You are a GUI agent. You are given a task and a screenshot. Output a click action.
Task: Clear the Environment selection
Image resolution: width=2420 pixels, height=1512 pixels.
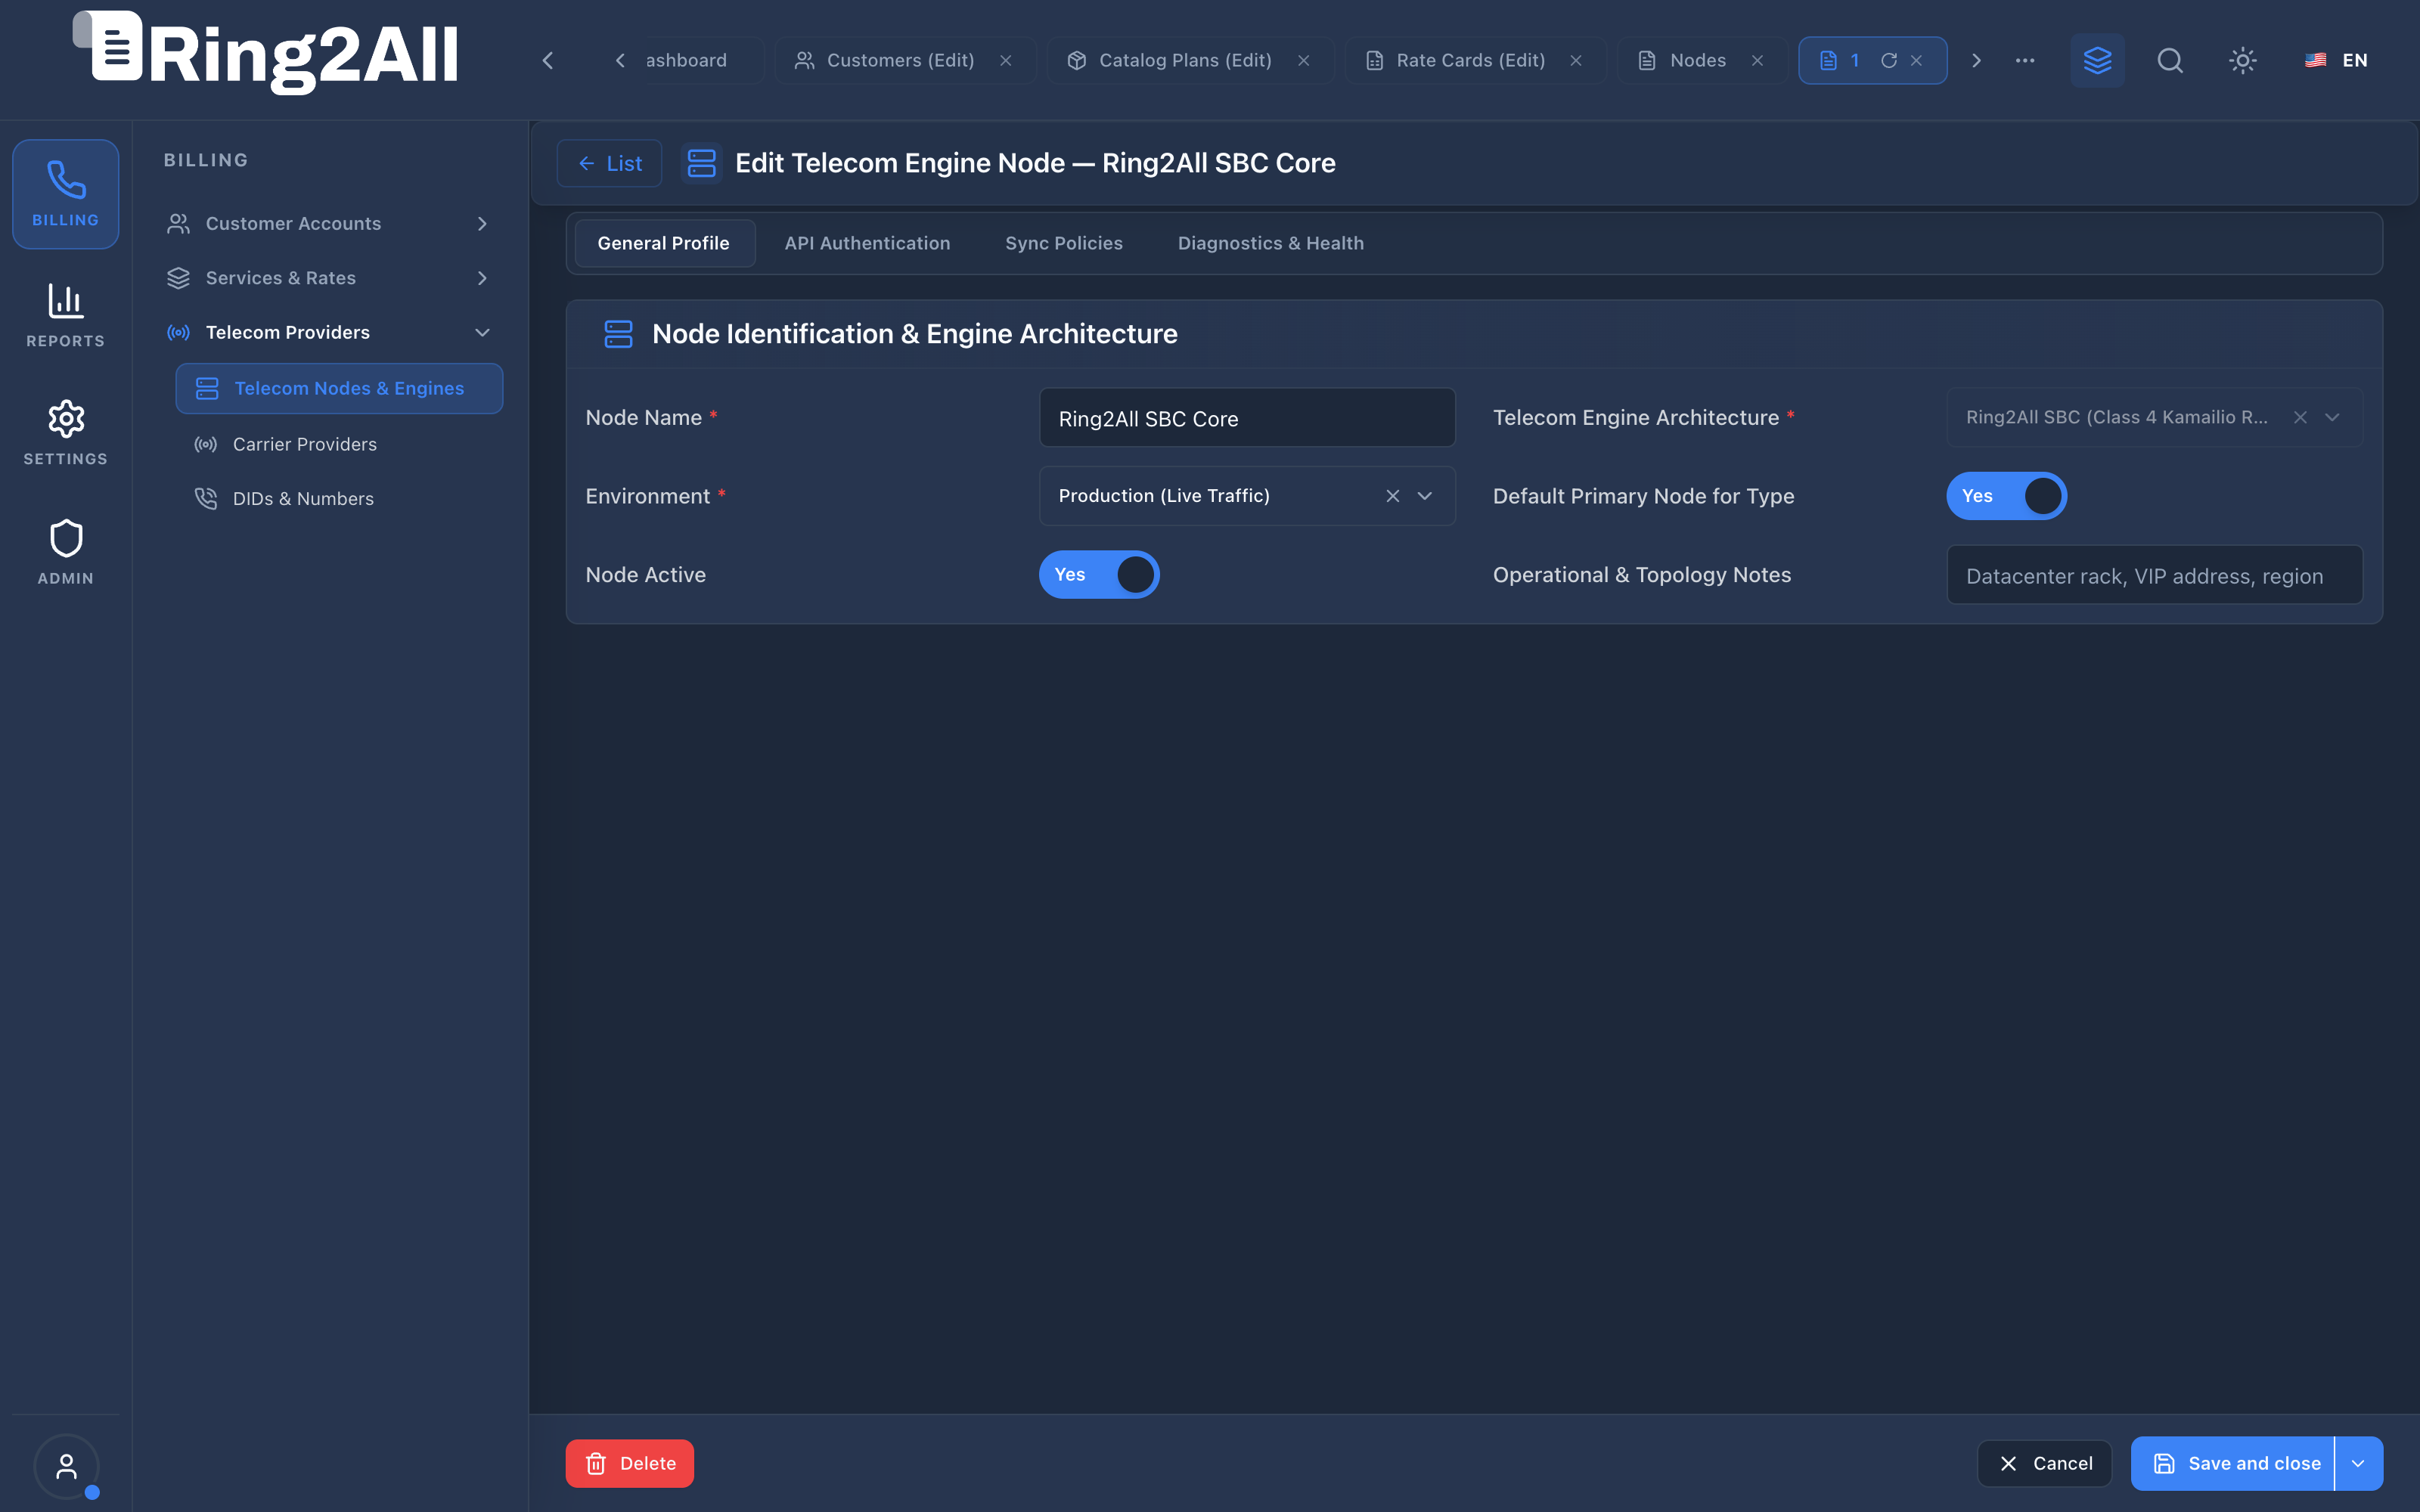pyautogui.click(x=1392, y=496)
